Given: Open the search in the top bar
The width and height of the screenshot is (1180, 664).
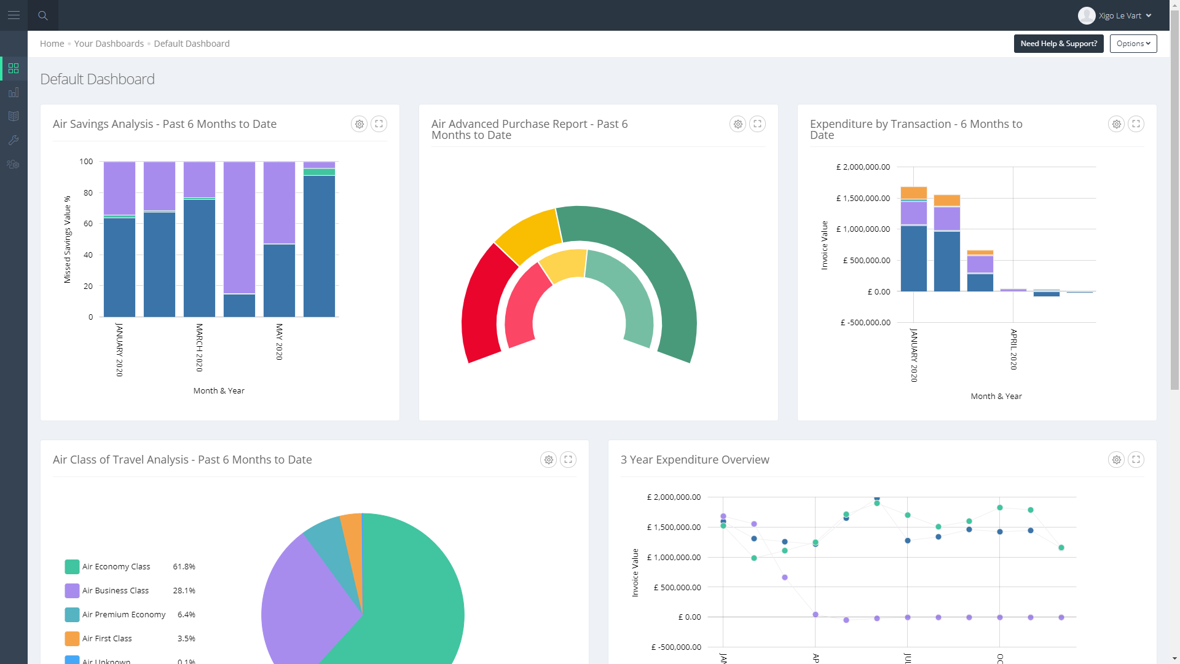Looking at the screenshot, I should [x=43, y=15].
